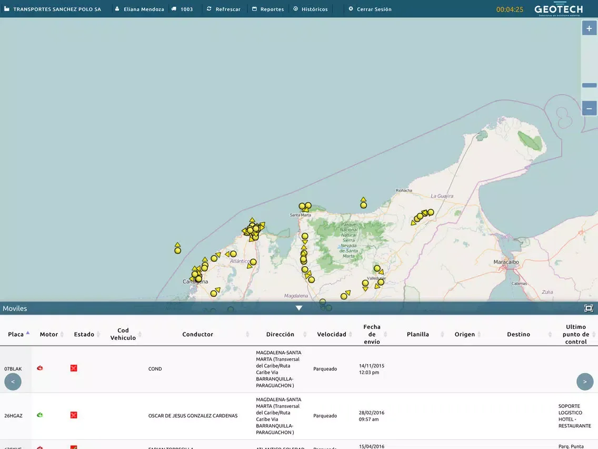Click the truck icon beside 1003
The image size is (598, 449).
[174, 9]
